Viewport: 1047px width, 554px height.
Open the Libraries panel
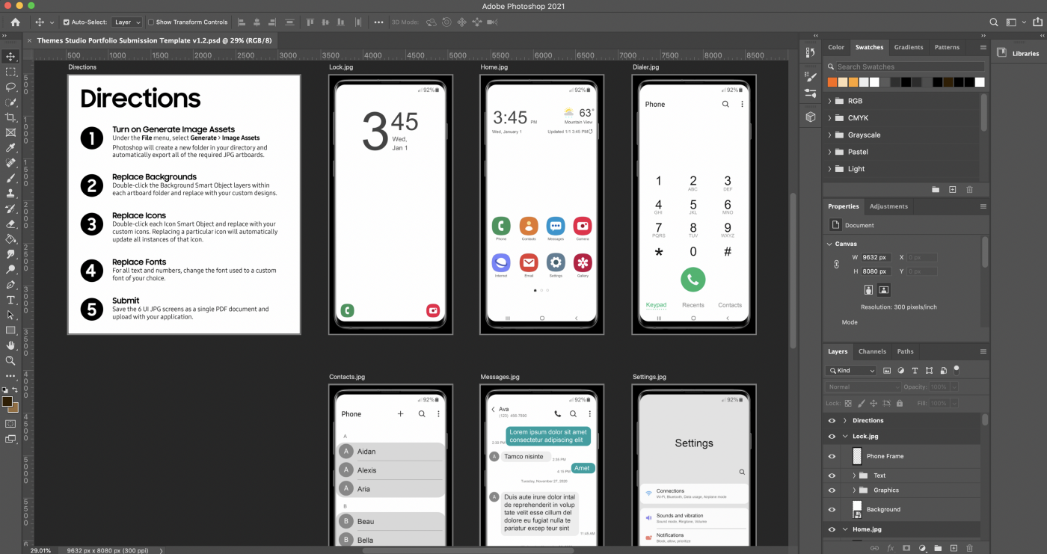point(1019,53)
